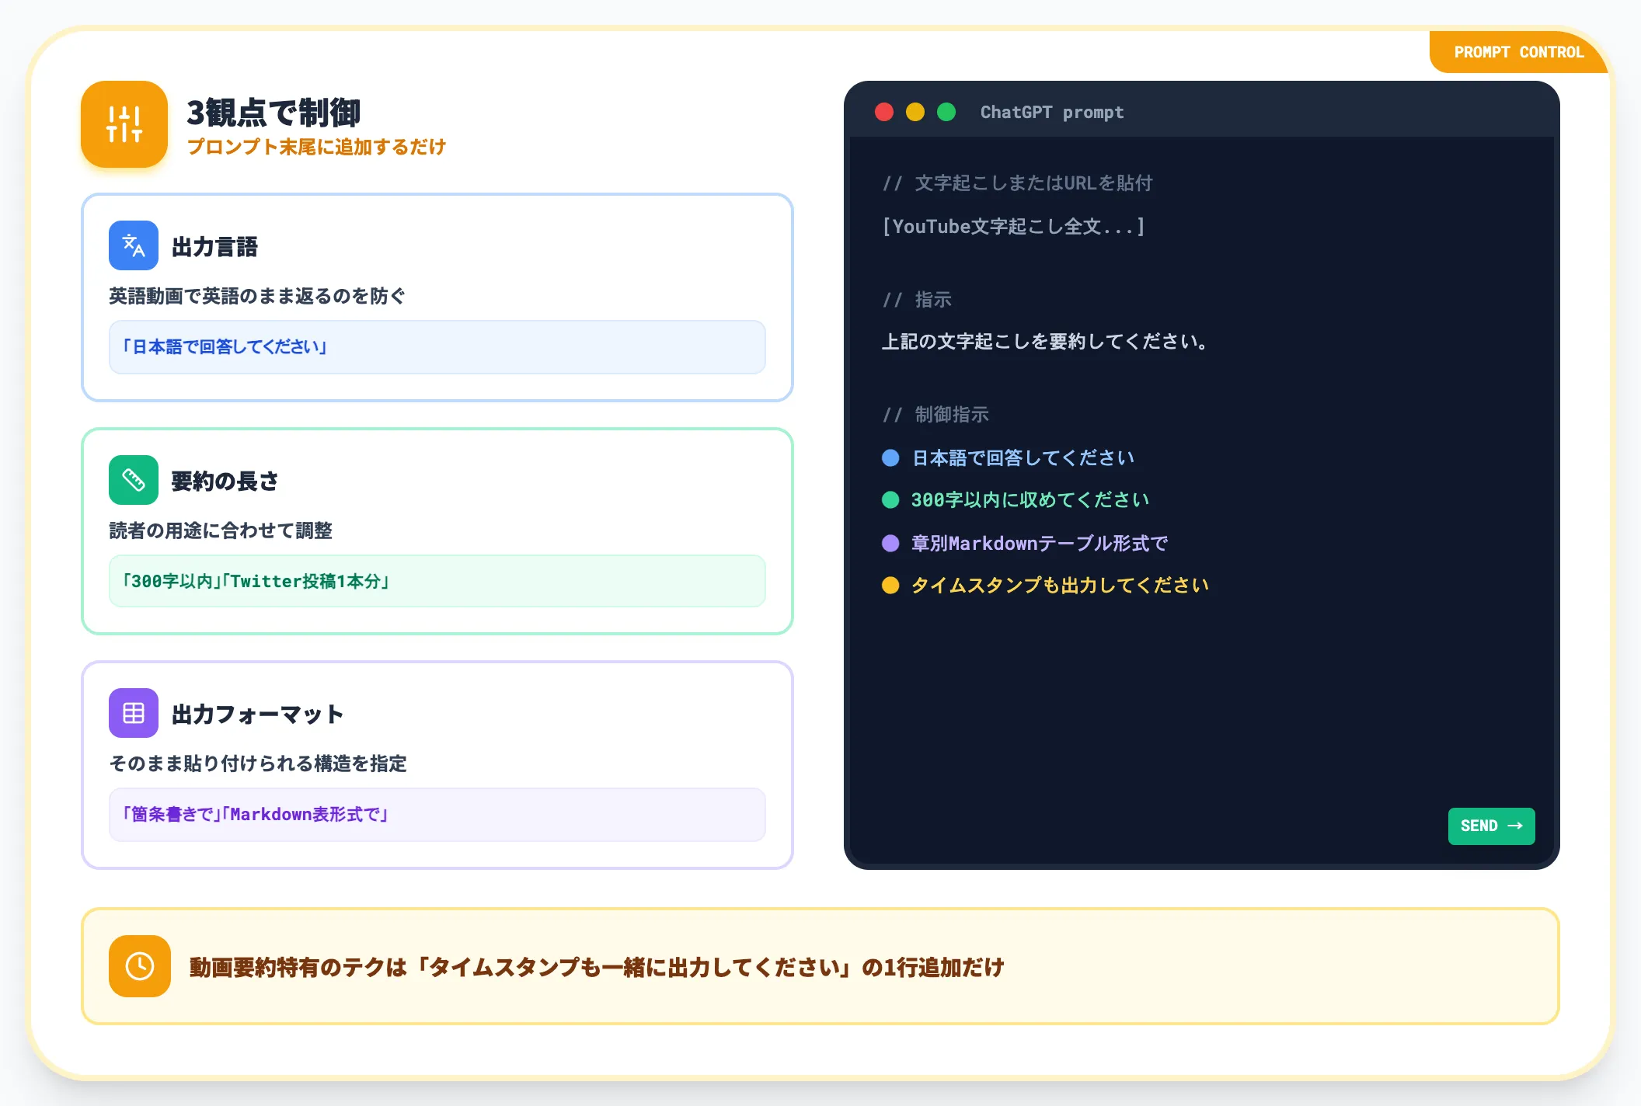Click the SEND button
The image size is (1641, 1106).
1491,826
